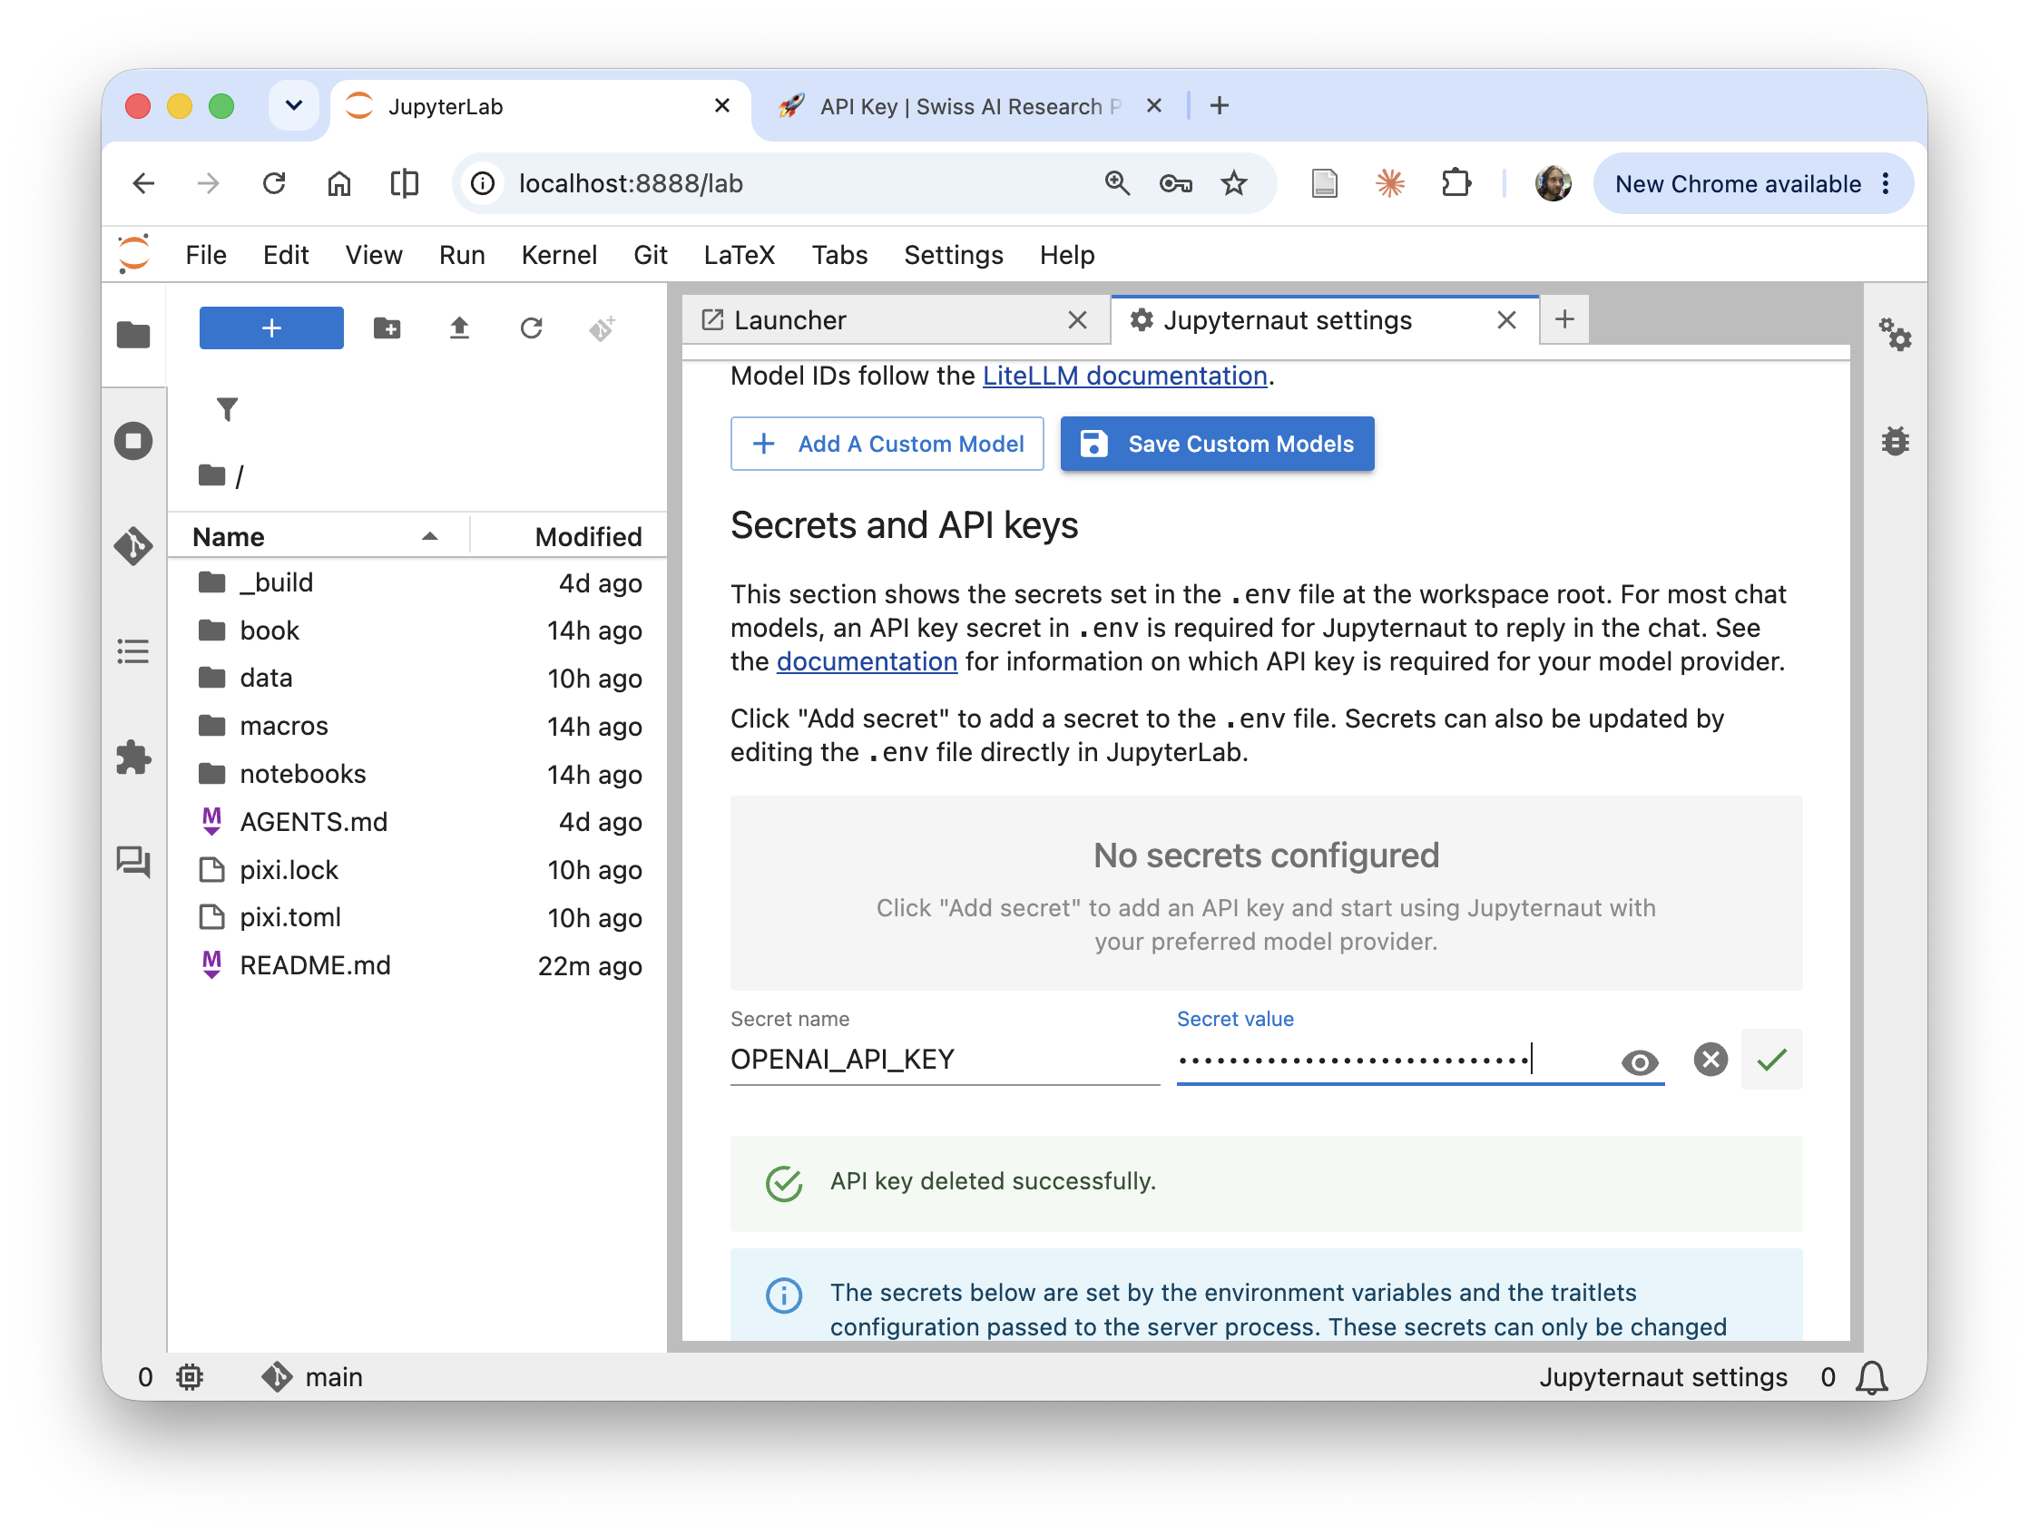
Task: Cancel adding the secret with X button
Action: 1710,1060
